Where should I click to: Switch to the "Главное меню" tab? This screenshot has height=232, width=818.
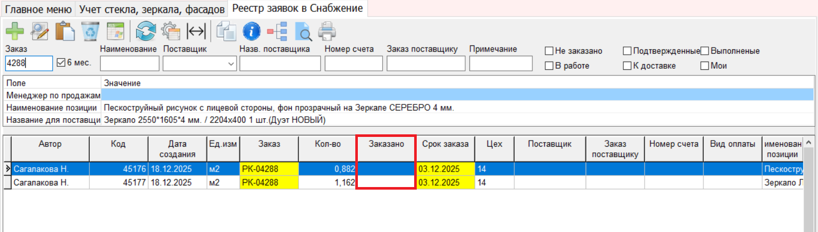pos(38,9)
